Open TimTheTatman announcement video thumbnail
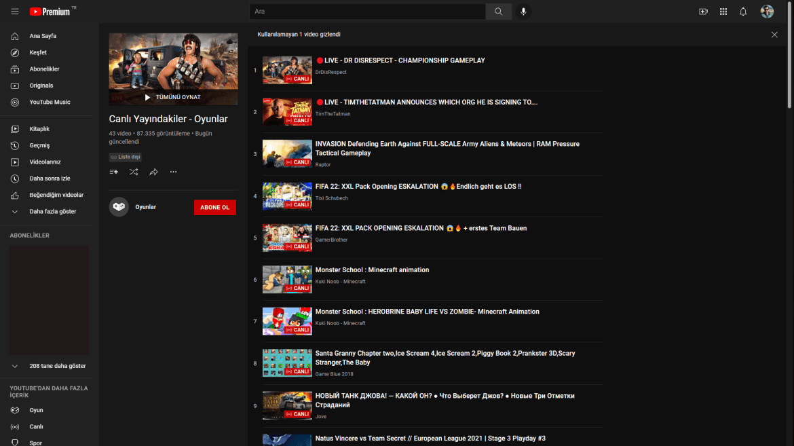Viewport: 794px width, 446px height. click(x=287, y=112)
